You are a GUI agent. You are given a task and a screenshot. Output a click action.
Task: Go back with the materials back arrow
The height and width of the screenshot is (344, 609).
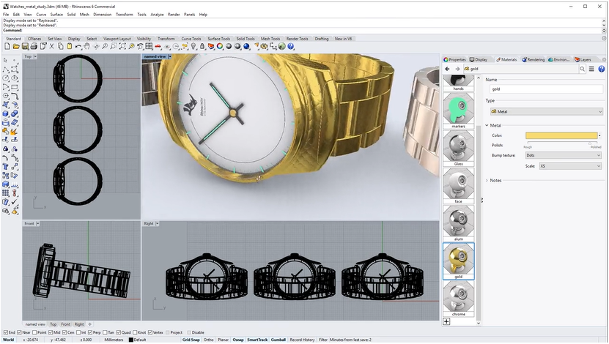448,69
